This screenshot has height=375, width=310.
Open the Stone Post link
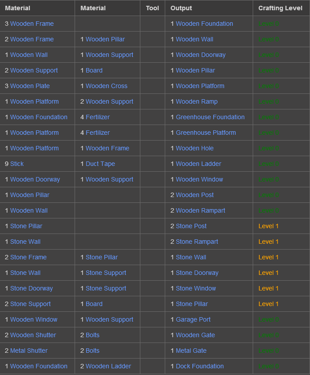(x=191, y=226)
